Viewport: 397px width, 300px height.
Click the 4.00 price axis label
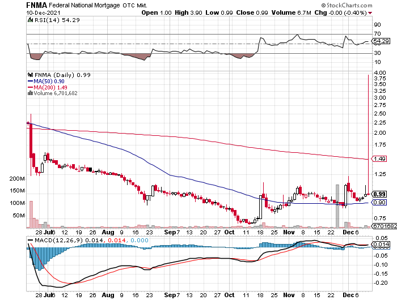(380, 73)
